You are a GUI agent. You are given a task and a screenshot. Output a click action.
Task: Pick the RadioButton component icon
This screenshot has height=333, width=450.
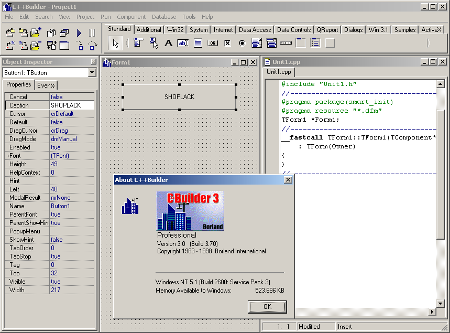click(242, 43)
